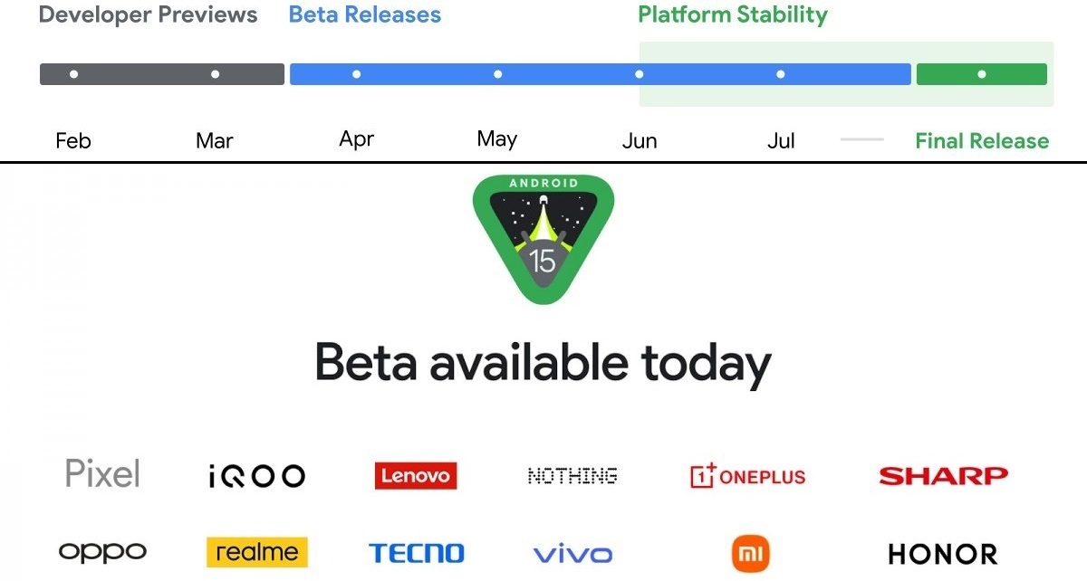
Task: Select the yellow realme logo
Action: [x=257, y=552]
